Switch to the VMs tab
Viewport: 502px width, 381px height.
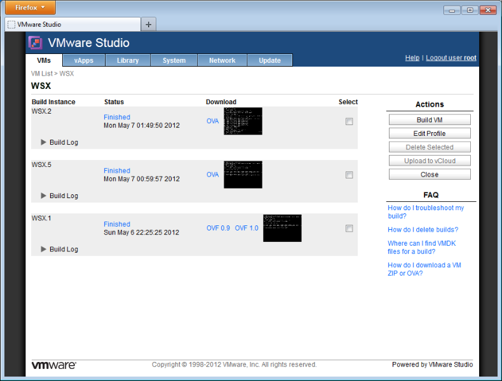pos(44,60)
